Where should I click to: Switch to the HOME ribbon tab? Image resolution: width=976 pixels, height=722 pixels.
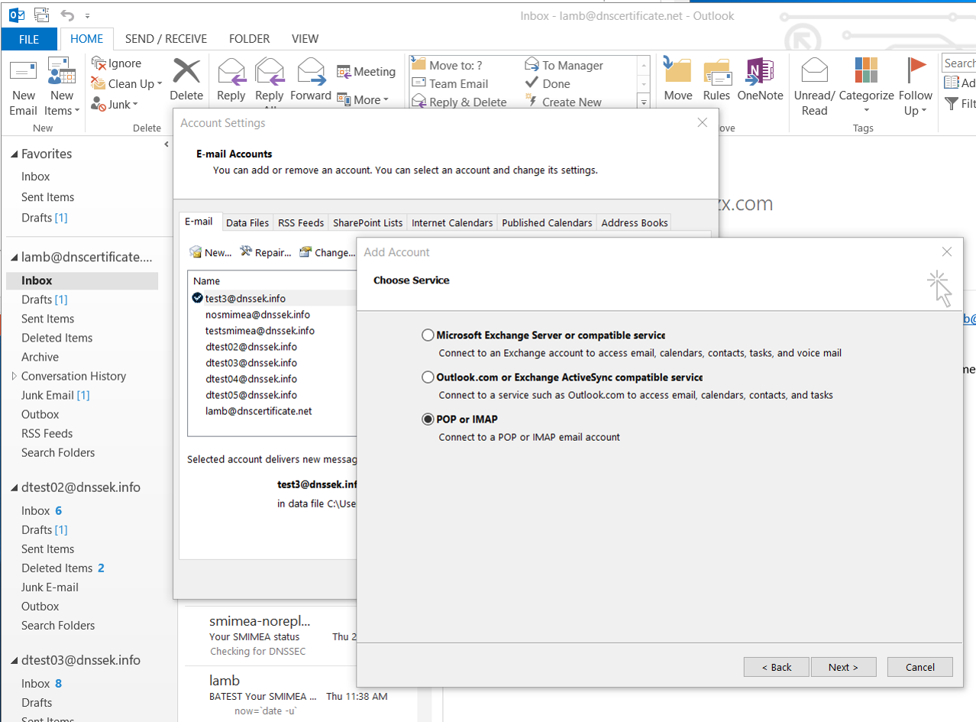point(87,39)
